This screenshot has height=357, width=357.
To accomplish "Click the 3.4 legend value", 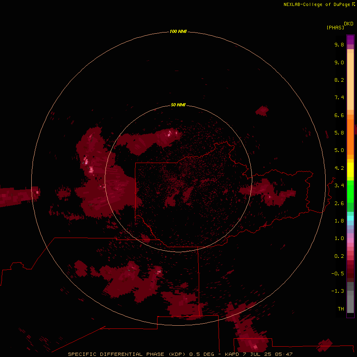I will tap(339, 186).
